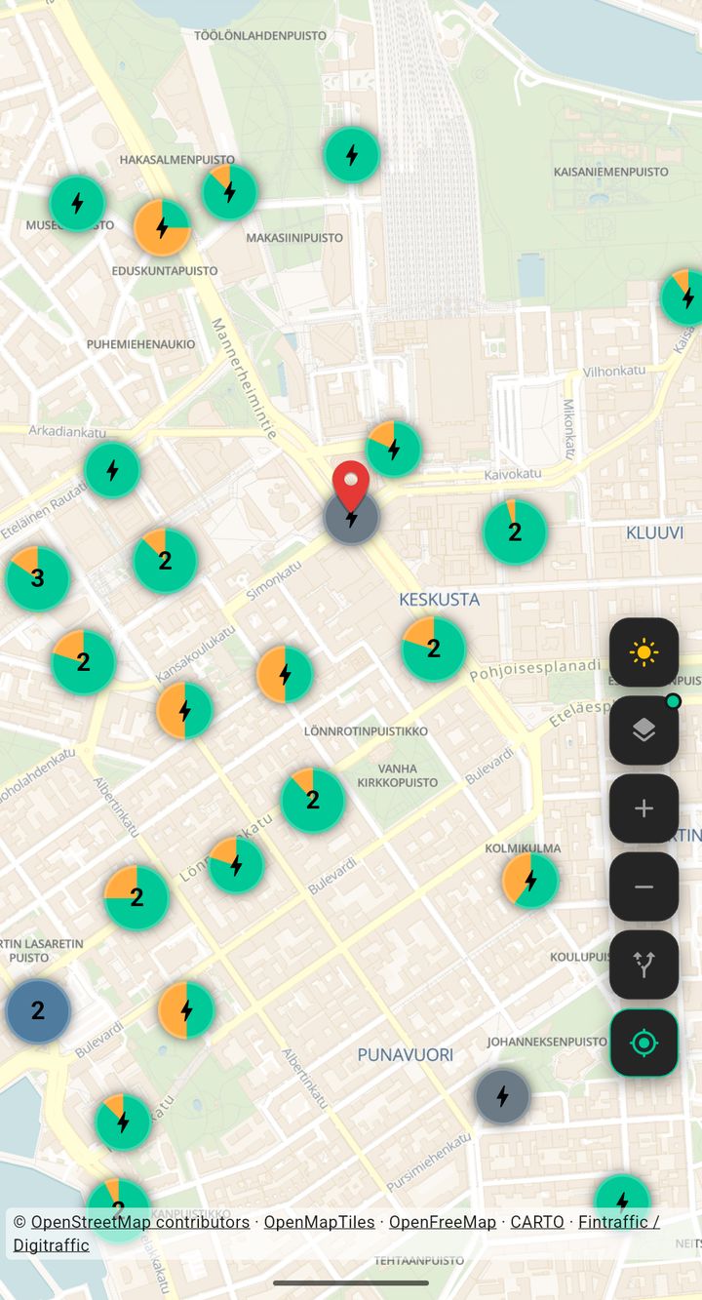Image resolution: width=702 pixels, height=1300 pixels.
Task: Open blue cluster of 2 near Lasaretin puisto
Action: [x=38, y=1011]
